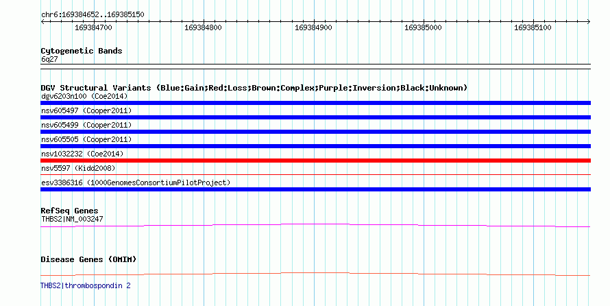Click ruler position label 169384700
The image size is (610, 306).
coord(93,27)
